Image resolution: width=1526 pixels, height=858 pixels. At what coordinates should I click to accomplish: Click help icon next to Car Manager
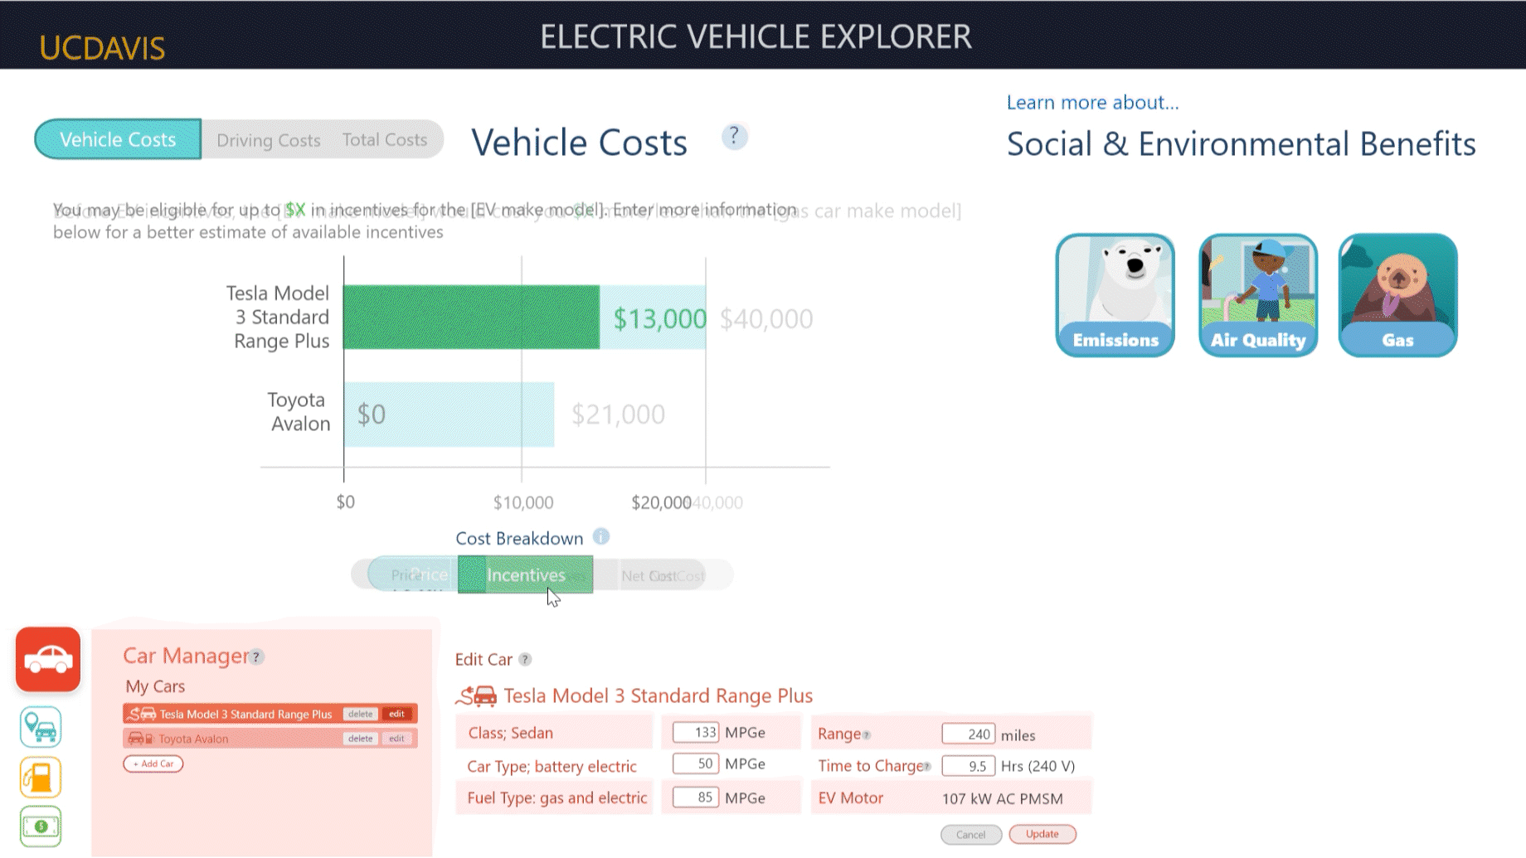[257, 657]
